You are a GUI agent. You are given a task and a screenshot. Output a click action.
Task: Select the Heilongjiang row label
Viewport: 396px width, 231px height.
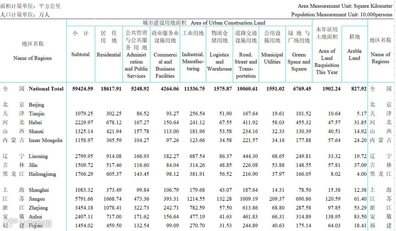(43, 174)
